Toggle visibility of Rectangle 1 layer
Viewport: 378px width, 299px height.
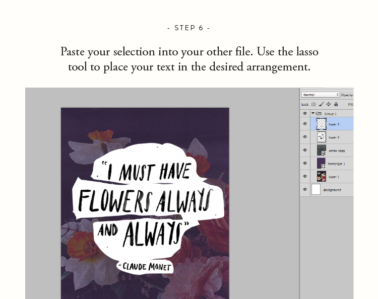click(x=305, y=163)
